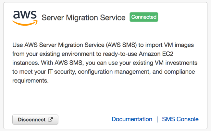Viewport: 211px width, 131px height.
Task: Click the external-link icon inside Disconnect button
Action: (50, 119)
